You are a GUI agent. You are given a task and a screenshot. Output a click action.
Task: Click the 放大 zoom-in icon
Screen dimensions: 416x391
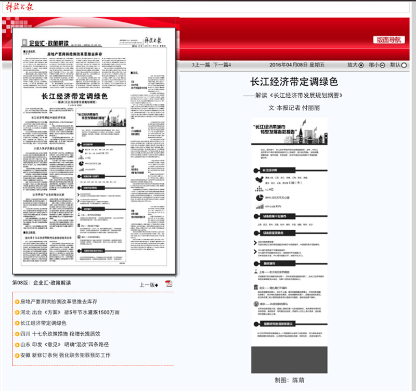coord(361,65)
